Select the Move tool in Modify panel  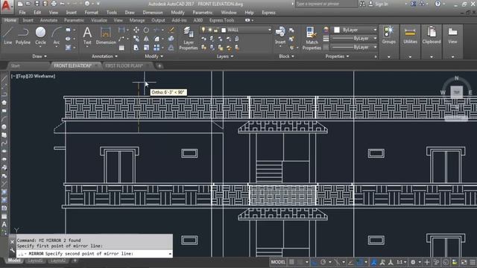pos(136,30)
